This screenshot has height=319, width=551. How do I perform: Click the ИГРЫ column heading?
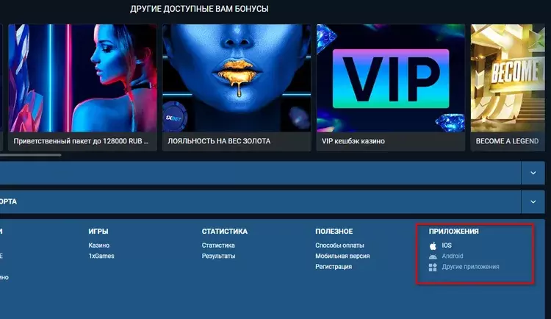98,231
